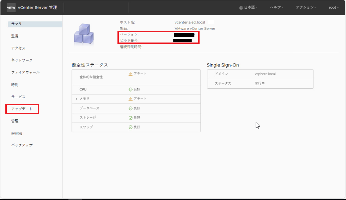Open the アクション dropdown menu
This screenshot has width=346, height=200.
[306, 8]
